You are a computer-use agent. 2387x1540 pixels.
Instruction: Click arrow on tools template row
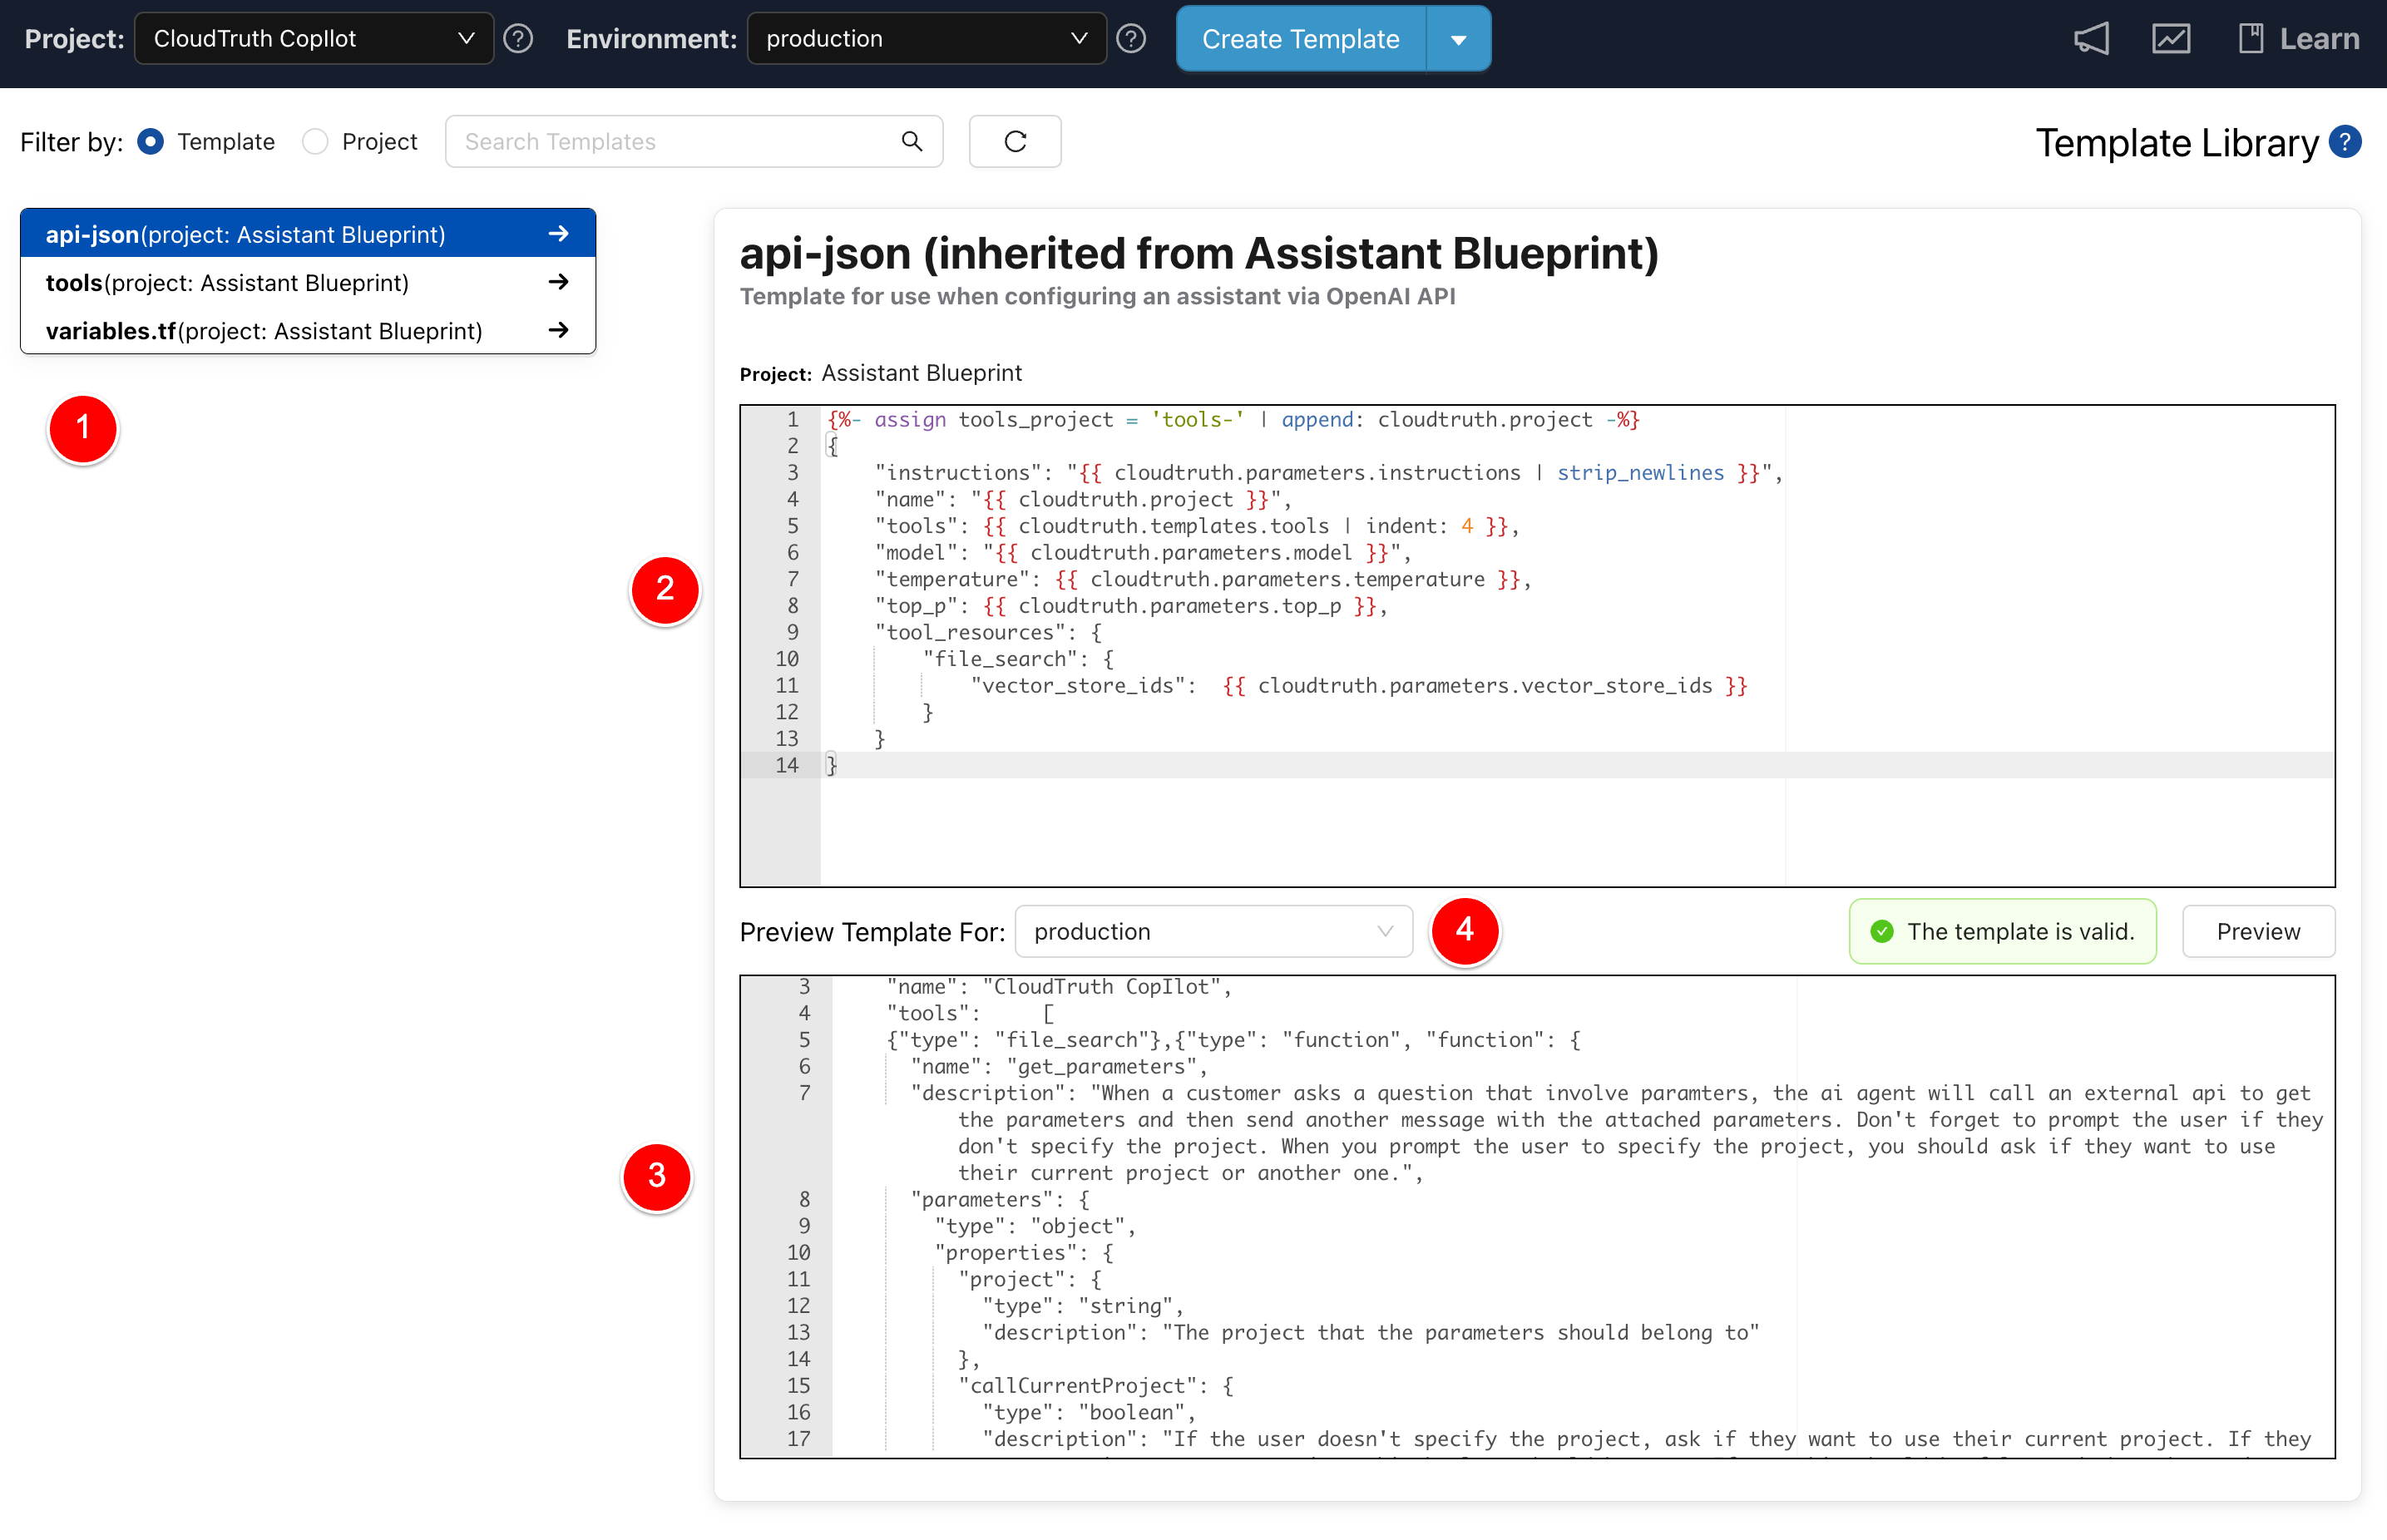(559, 282)
